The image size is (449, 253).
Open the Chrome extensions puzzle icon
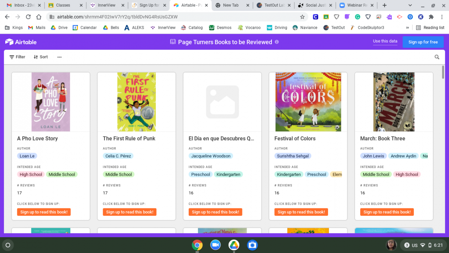click(x=431, y=17)
